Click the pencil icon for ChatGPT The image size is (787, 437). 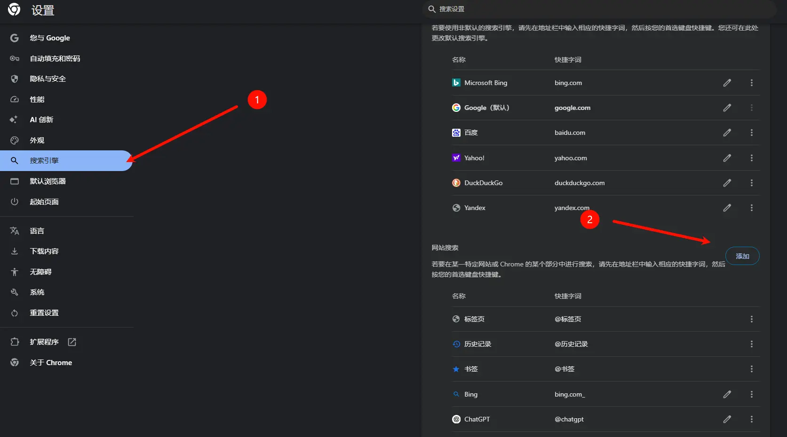727,419
